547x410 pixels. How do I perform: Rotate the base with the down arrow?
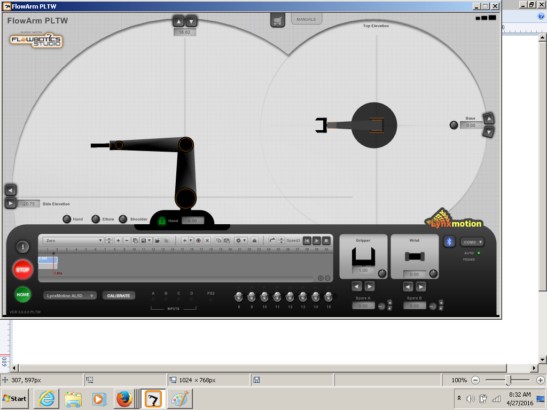click(x=489, y=132)
